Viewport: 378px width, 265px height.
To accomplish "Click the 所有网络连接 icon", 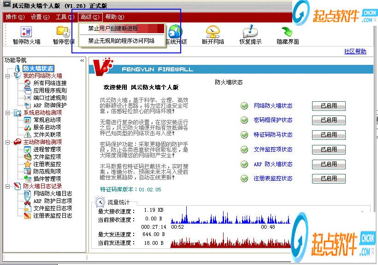I will click(x=28, y=83).
